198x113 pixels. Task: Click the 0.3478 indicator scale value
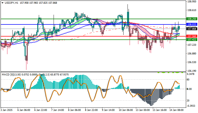pos(191,74)
